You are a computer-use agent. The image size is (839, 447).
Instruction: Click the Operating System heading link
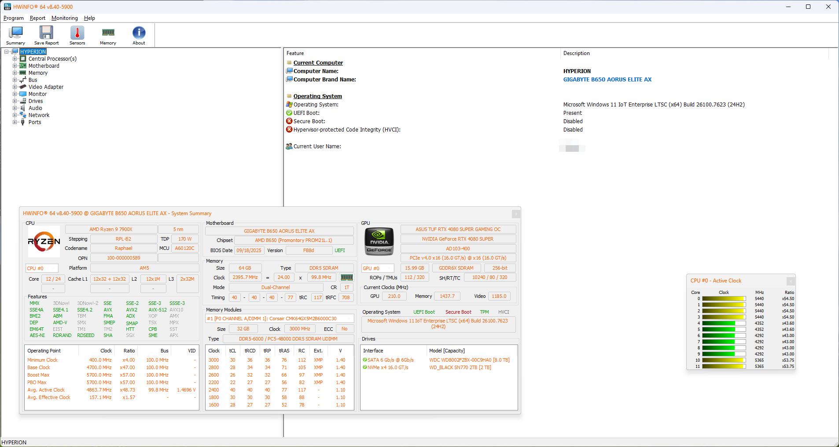[318, 96]
